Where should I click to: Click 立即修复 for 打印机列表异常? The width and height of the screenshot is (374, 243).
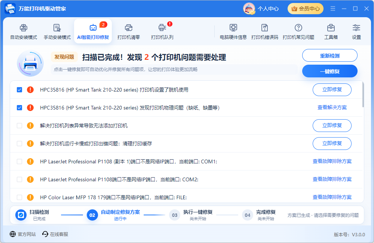332,126
